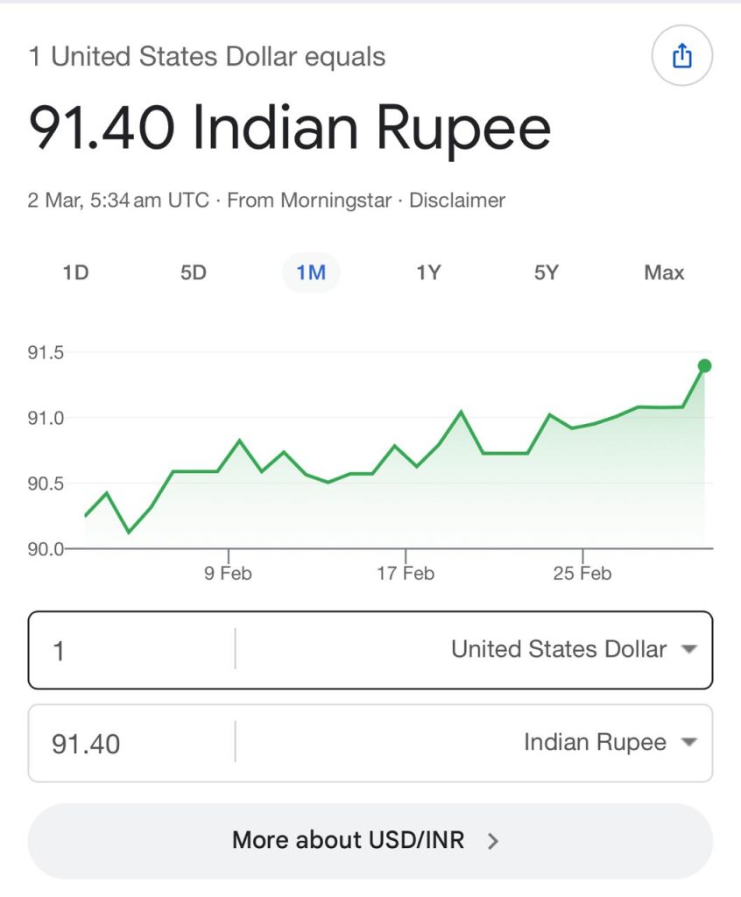Expand the Indian Rupee dropdown arrow
The width and height of the screenshot is (741, 897).
pyautogui.click(x=688, y=743)
